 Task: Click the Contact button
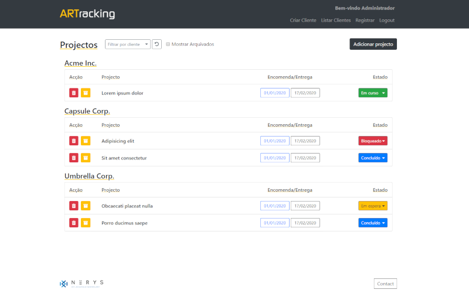tap(385, 284)
